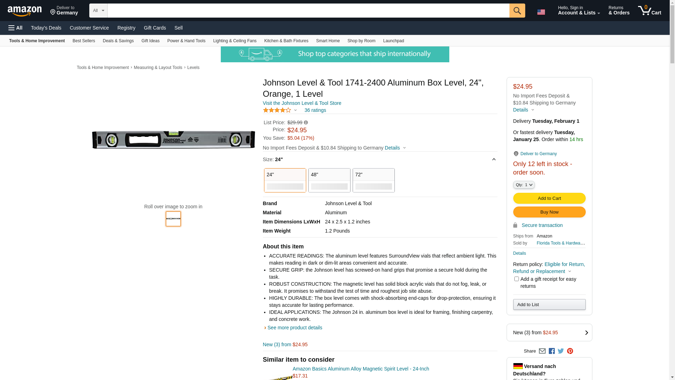Open the All hamburger menu
Screen dimensions: 675x380
click(15, 28)
